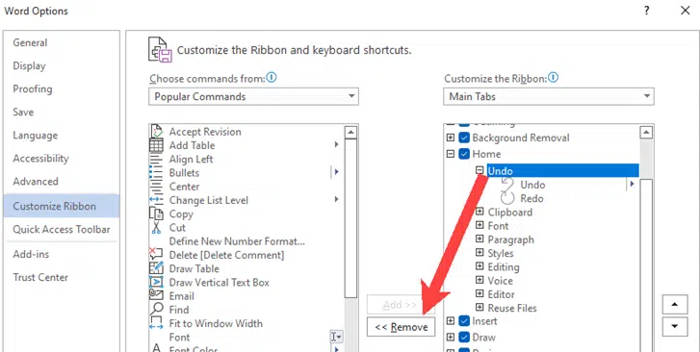Click the << Remove button

(x=401, y=327)
